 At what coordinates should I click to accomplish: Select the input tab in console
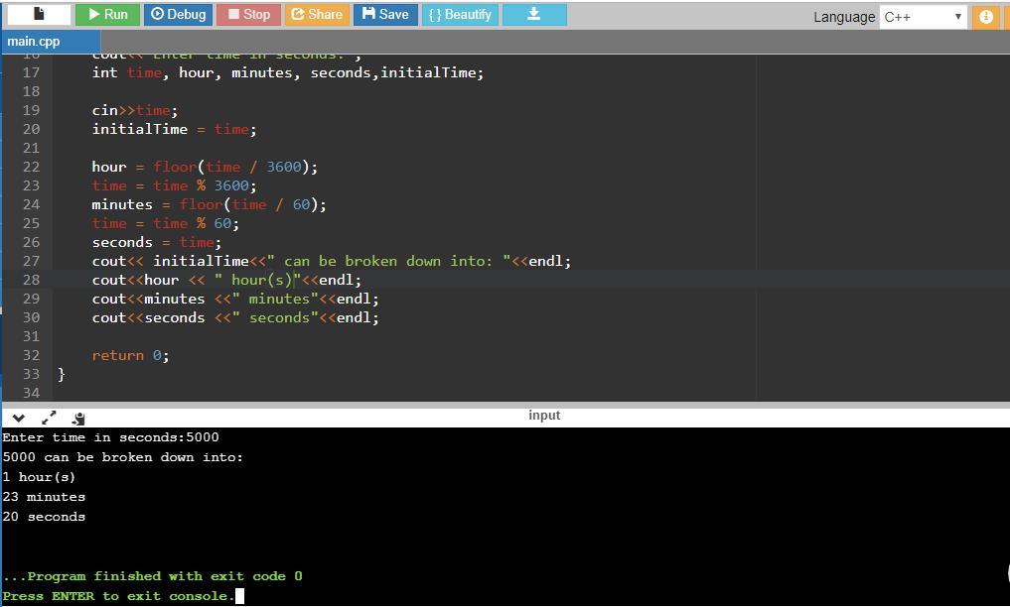click(x=544, y=416)
